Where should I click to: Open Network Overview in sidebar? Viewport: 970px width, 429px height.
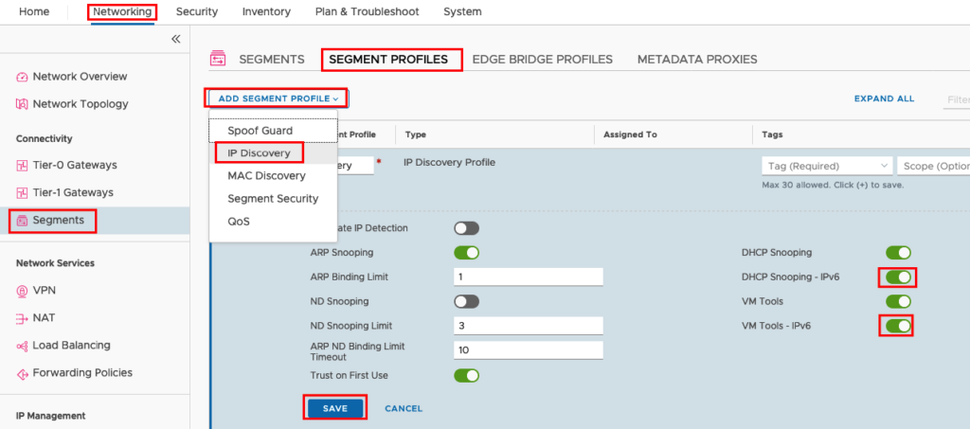pyautogui.click(x=80, y=77)
